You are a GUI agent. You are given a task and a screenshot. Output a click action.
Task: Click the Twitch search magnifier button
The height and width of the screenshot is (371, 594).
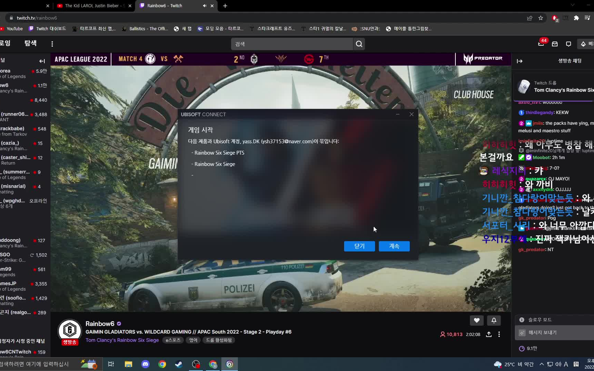359,44
